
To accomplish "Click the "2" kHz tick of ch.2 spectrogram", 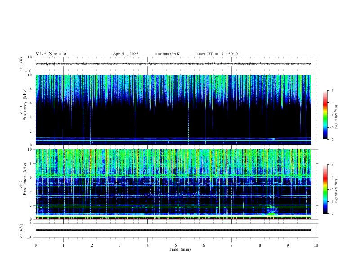I will click(x=31, y=205).
